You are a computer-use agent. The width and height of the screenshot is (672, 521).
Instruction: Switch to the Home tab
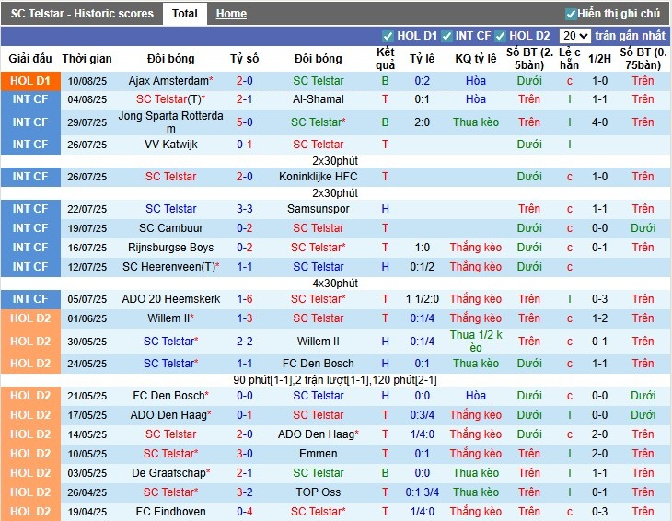(231, 14)
